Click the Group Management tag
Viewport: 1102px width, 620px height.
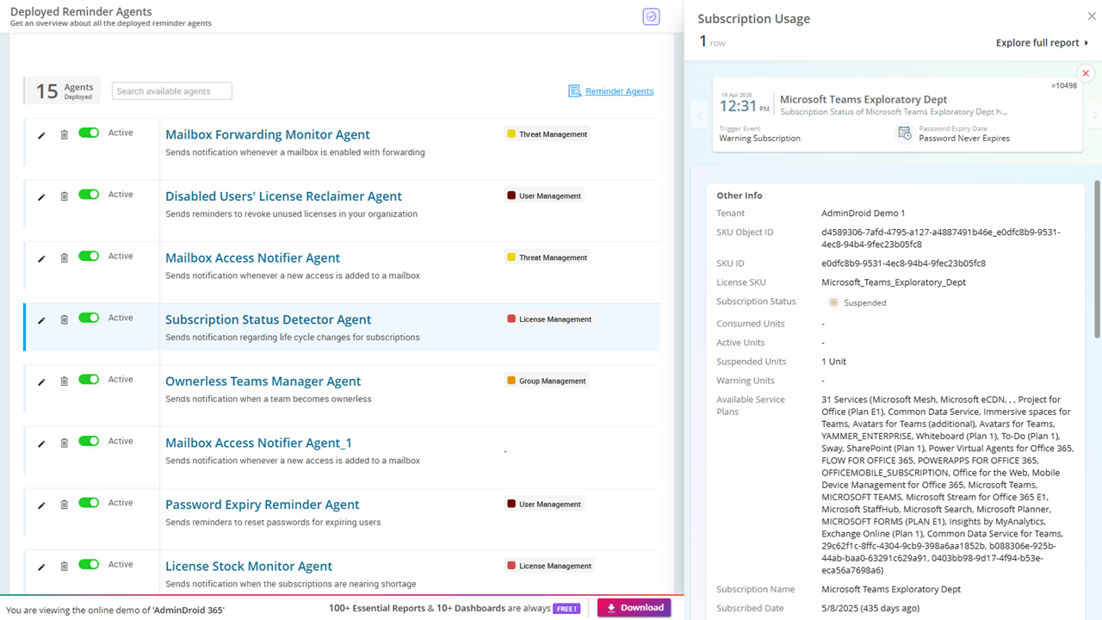click(547, 381)
